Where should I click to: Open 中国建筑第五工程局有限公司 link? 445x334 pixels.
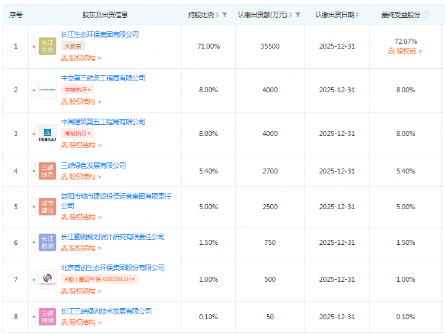pos(103,122)
